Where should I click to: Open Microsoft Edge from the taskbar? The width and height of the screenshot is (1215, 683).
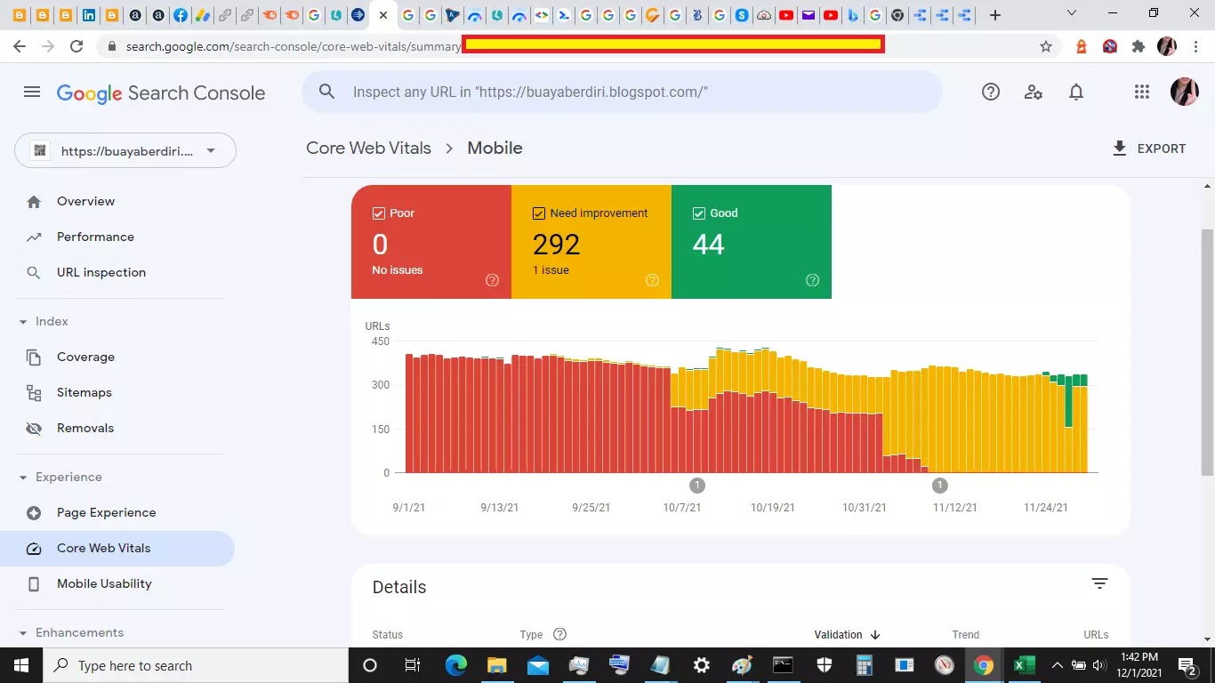pos(456,665)
